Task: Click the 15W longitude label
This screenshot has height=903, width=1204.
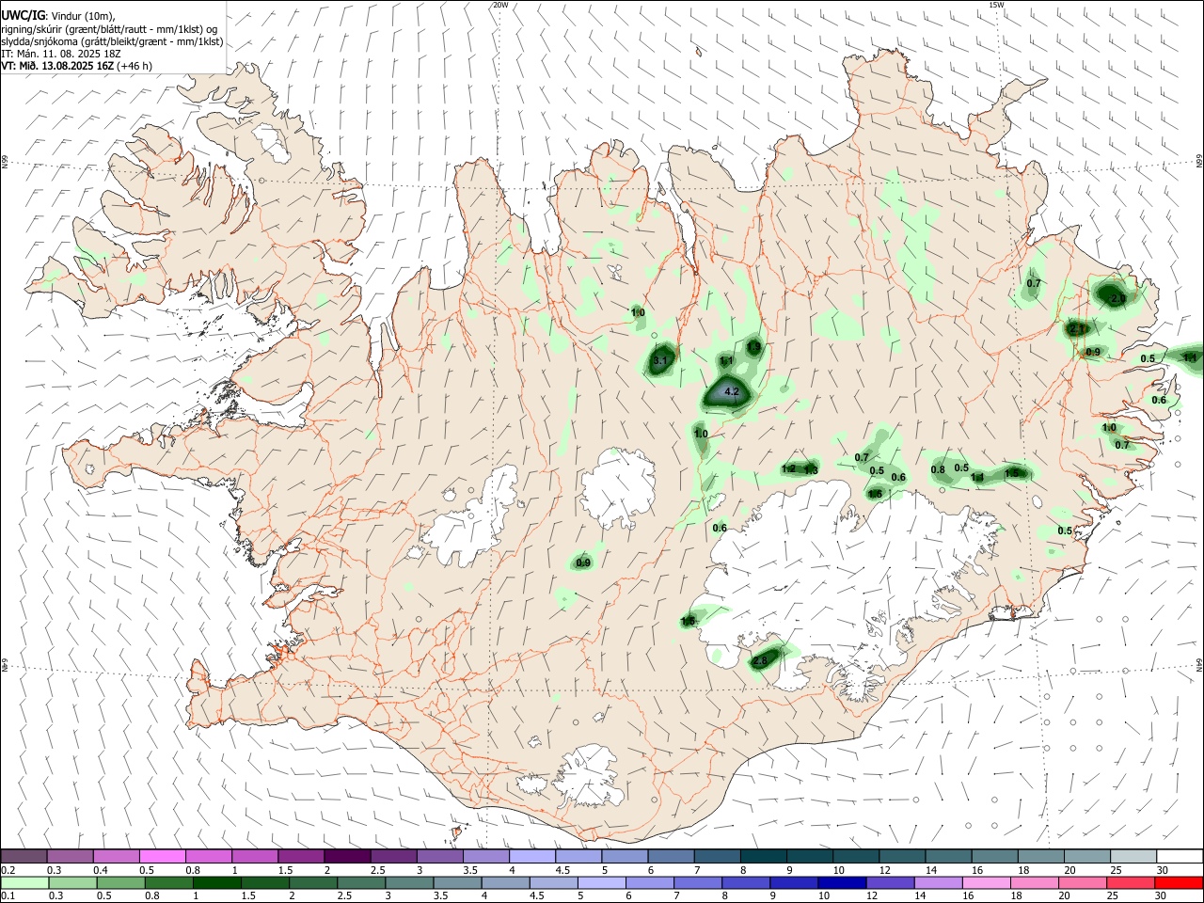Action: pos(996,5)
